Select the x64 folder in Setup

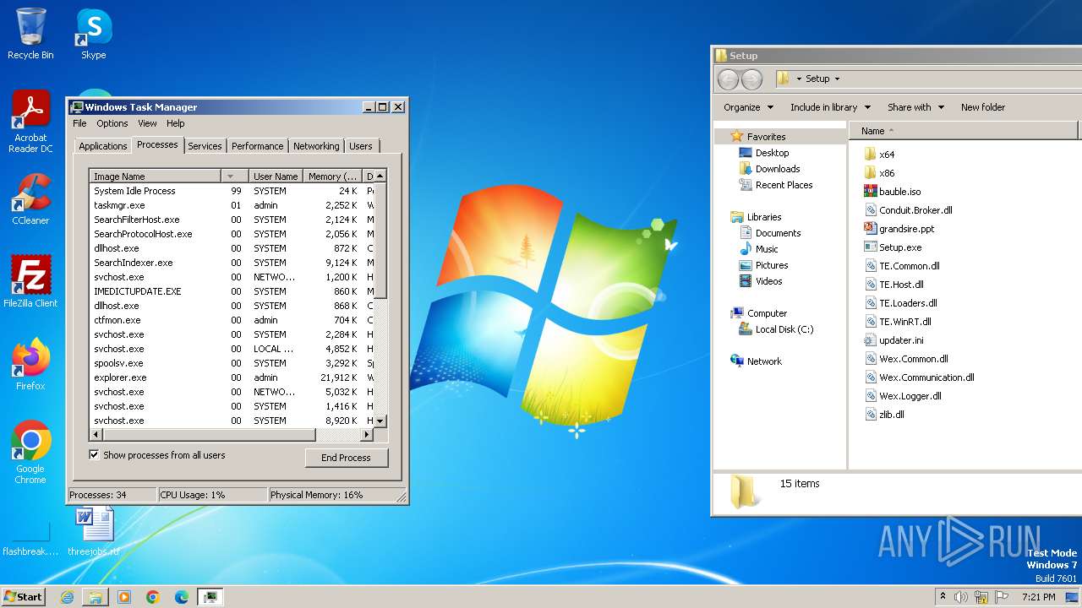pyautogui.click(x=879, y=155)
